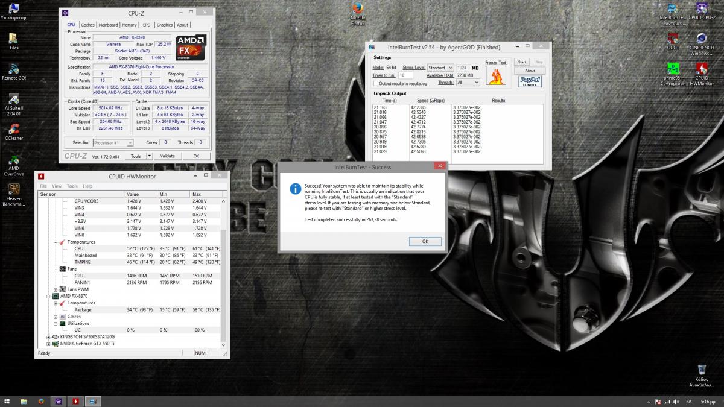Click the Freeze Test flame icon
Image resolution: width=724 pixels, height=407 pixels.
point(496,75)
